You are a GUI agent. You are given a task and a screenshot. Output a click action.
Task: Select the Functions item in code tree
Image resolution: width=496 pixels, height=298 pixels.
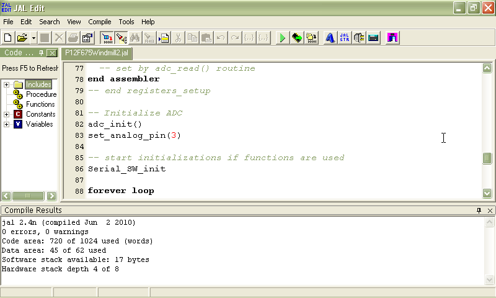[40, 104]
